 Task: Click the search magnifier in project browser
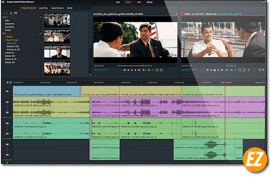[x=11, y=13]
